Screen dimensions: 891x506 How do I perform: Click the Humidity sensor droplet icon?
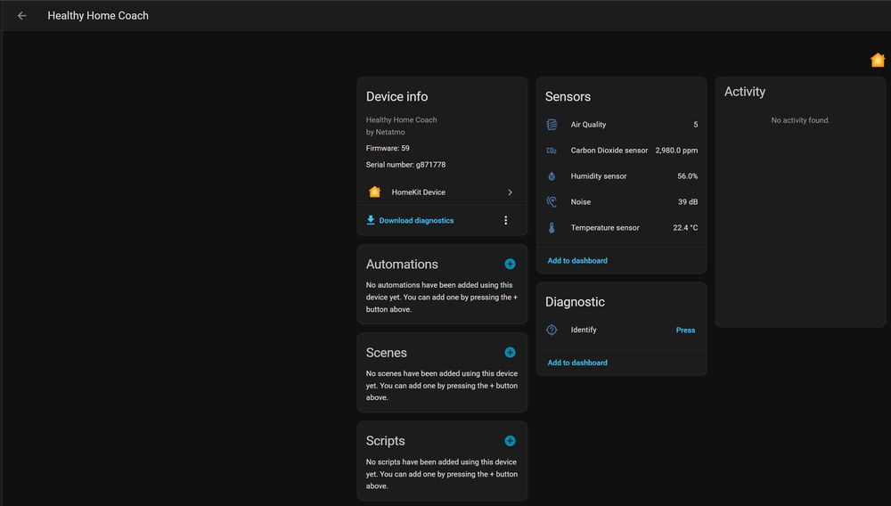click(x=552, y=176)
